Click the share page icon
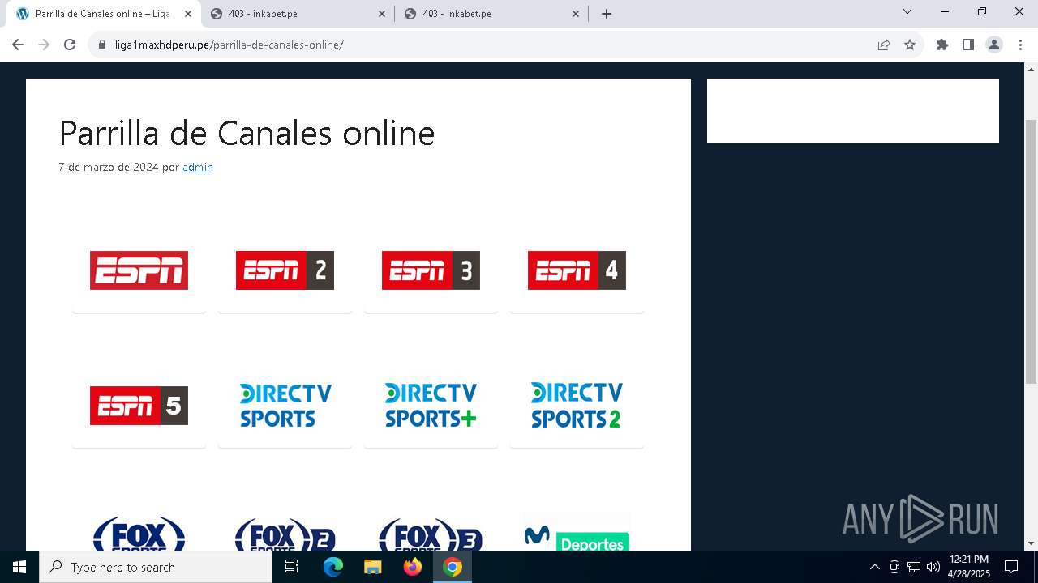The width and height of the screenshot is (1038, 583). tap(884, 45)
